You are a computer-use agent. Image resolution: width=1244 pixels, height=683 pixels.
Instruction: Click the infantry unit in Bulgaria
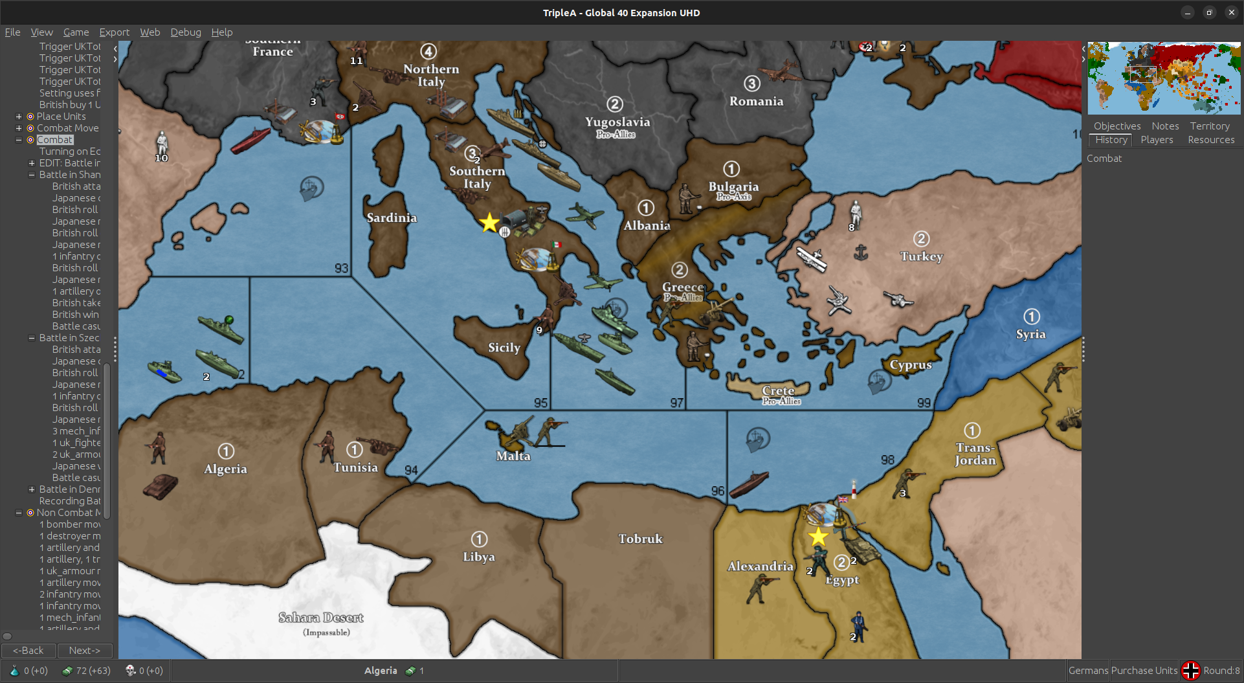[687, 197]
